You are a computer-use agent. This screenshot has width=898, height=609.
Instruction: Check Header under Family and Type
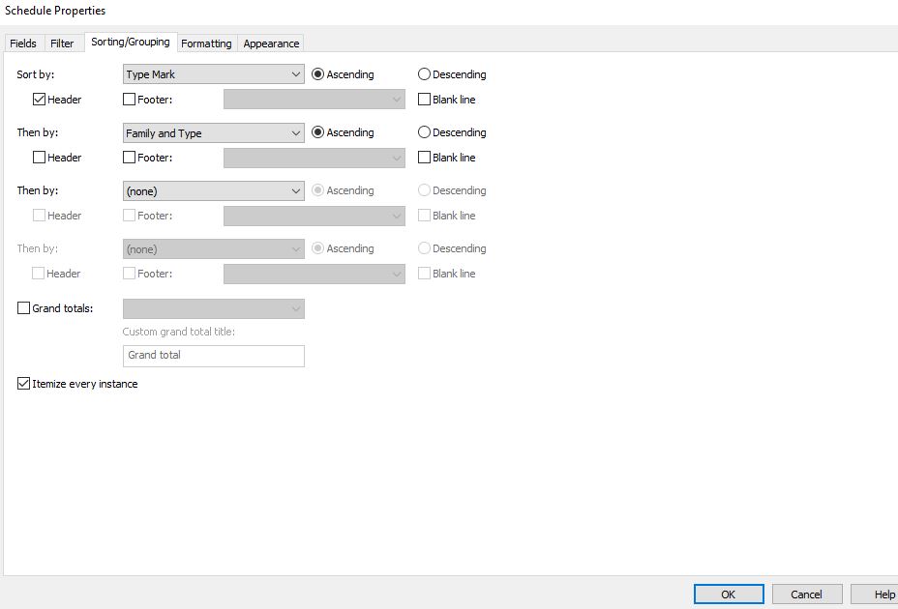(39, 158)
